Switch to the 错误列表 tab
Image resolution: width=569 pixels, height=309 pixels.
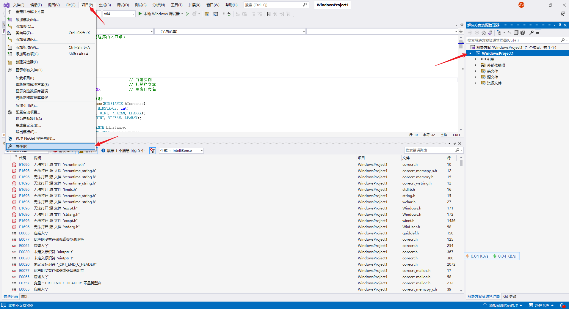(x=11, y=297)
